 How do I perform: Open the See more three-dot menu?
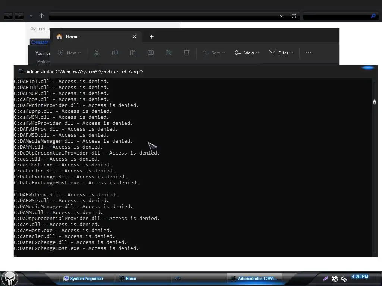309,53
